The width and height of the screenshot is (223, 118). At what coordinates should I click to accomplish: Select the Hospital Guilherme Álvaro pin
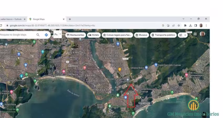84,68
